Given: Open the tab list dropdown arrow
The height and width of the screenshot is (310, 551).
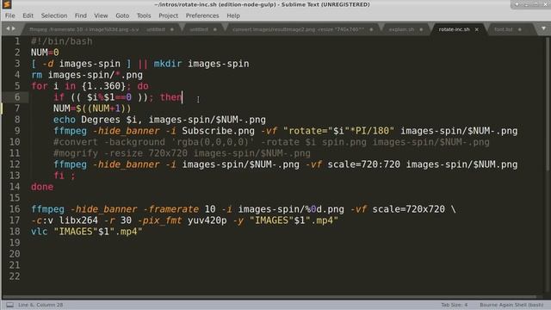Looking at the screenshot, I should pyautogui.click(x=543, y=28).
